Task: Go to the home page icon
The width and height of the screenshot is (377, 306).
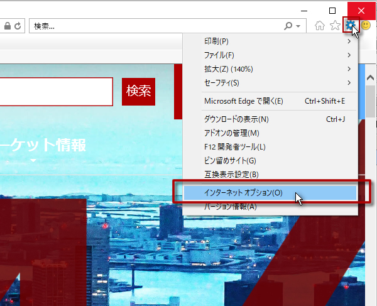Action: pos(320,26)
